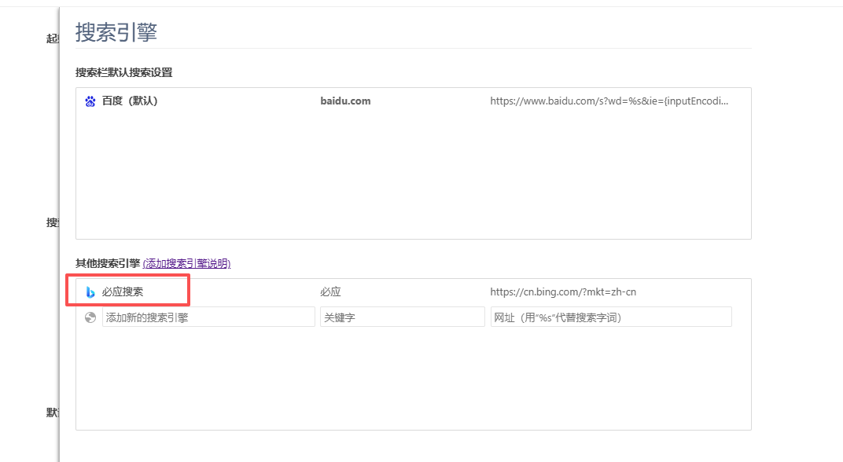Click the 搜索引擎 dialog heading
Screen dimensions: 843x462
click(x=116, y=32)
